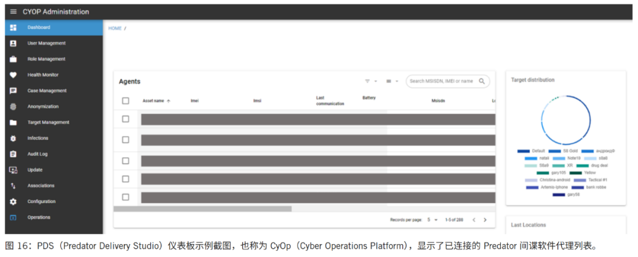Click the Note10 legend color swatch
The width and height of the screenshot is (638, 257).
(559, 159)
